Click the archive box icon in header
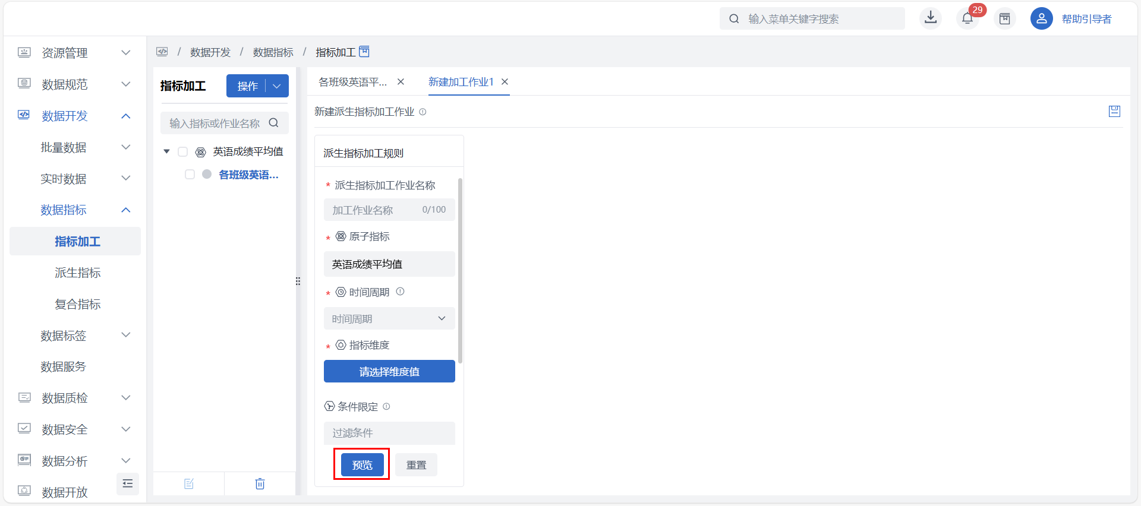The height and width of the screenshot is (506, 1141). (1005, 18)
